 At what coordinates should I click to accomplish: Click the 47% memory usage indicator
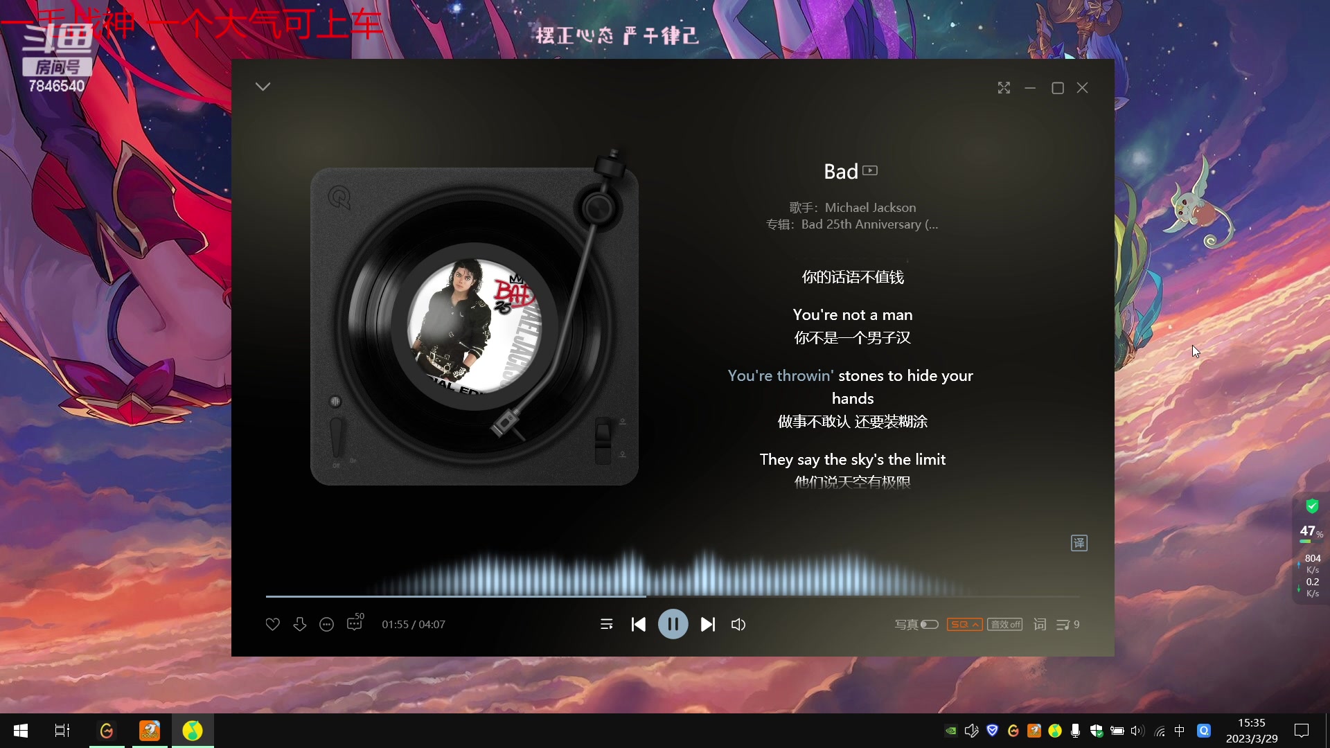click(1311, 532)
